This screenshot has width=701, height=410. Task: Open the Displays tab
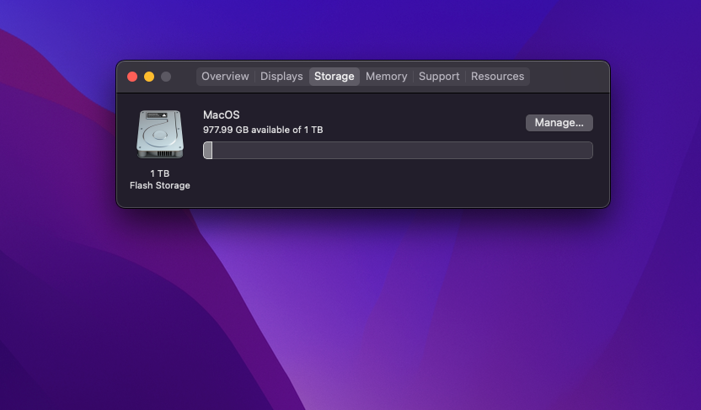[281, 77]
